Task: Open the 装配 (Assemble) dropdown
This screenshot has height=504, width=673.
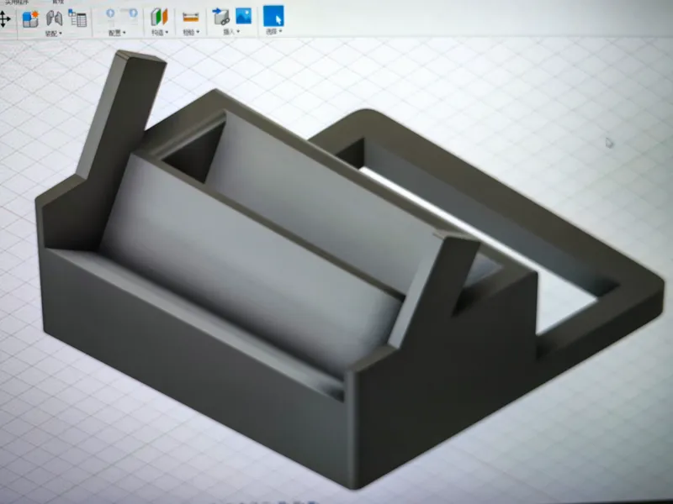Action: 54,34
